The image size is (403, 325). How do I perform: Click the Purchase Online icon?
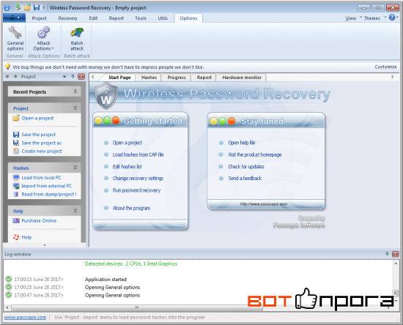pyautogui.click(x=16, y=220)
